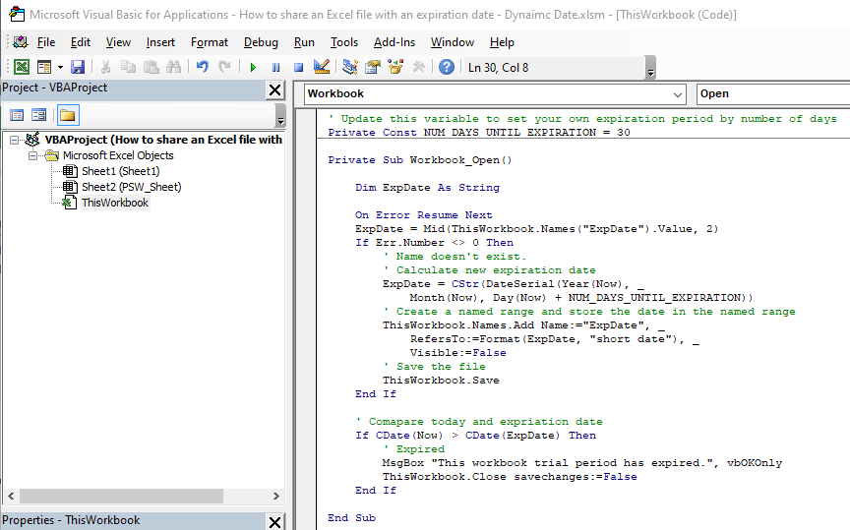This screenshot has height=530, width=850.
Task: Click View Microsoft Excel toolbar icon
Action: coord(22,67)
